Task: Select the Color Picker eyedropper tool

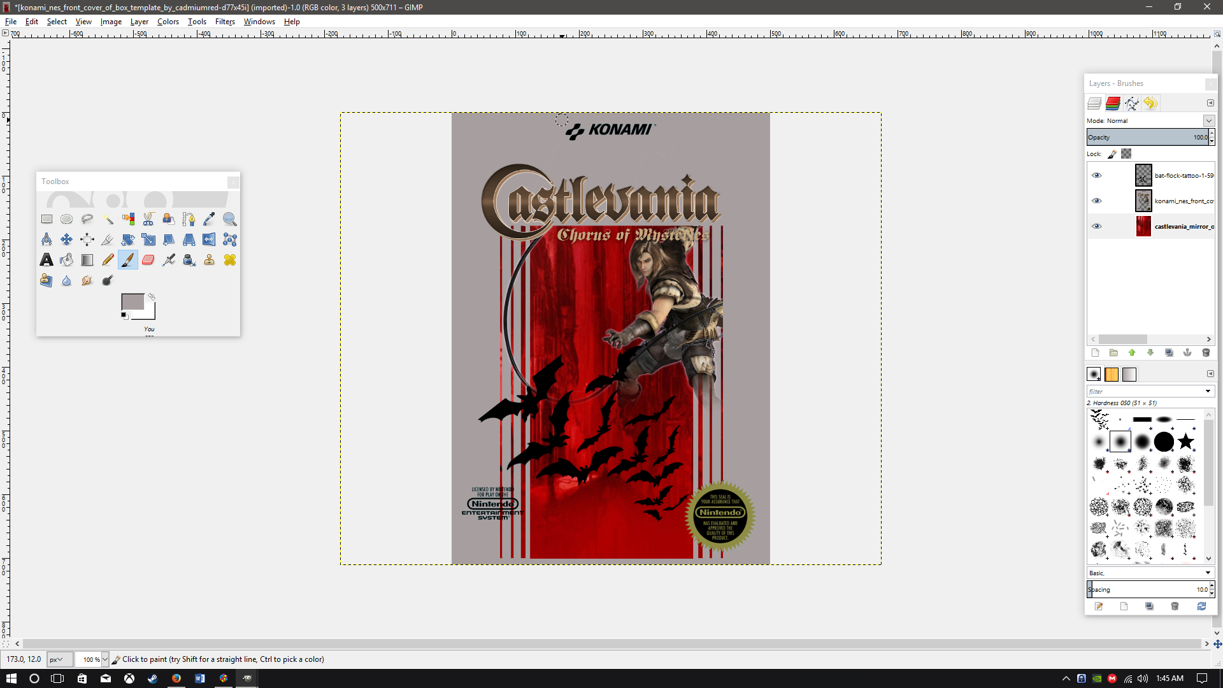Action: pos(210,219)
